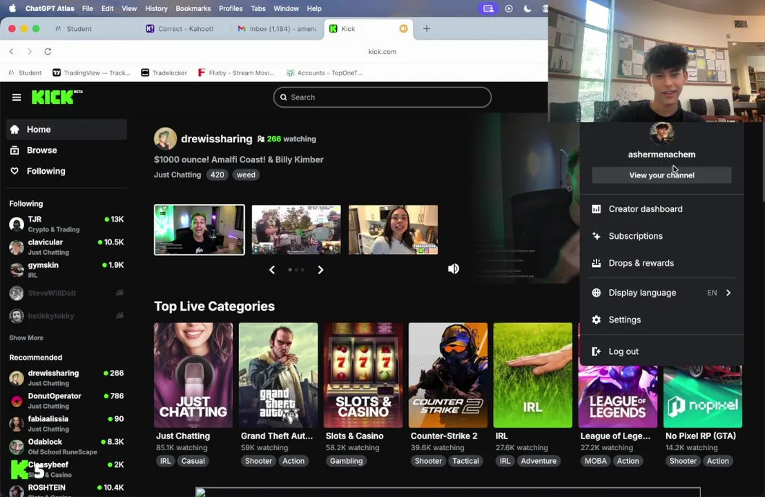Open Slots & Casino category card
Viewport: 765px width, 497px height.
click(363, 375)
